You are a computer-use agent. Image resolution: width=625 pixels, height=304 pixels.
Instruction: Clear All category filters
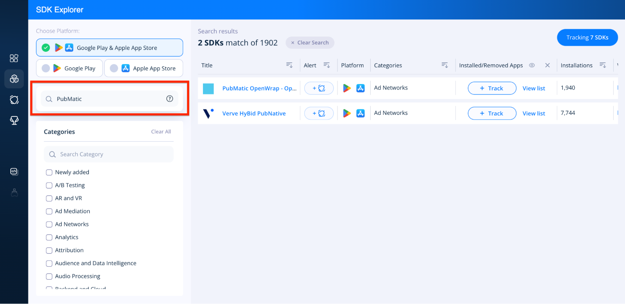(161, 132)
